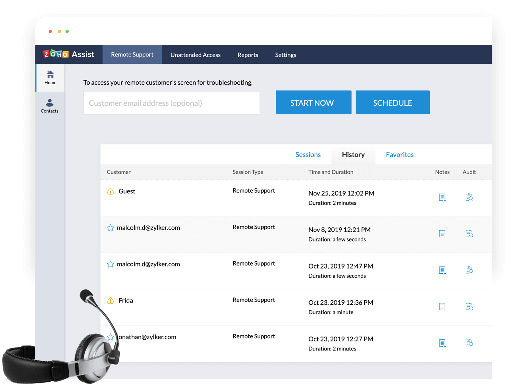Add notes for Nov 8 malcolm session
The height and width of the screenshot is (391, 517).
point(442,234)
